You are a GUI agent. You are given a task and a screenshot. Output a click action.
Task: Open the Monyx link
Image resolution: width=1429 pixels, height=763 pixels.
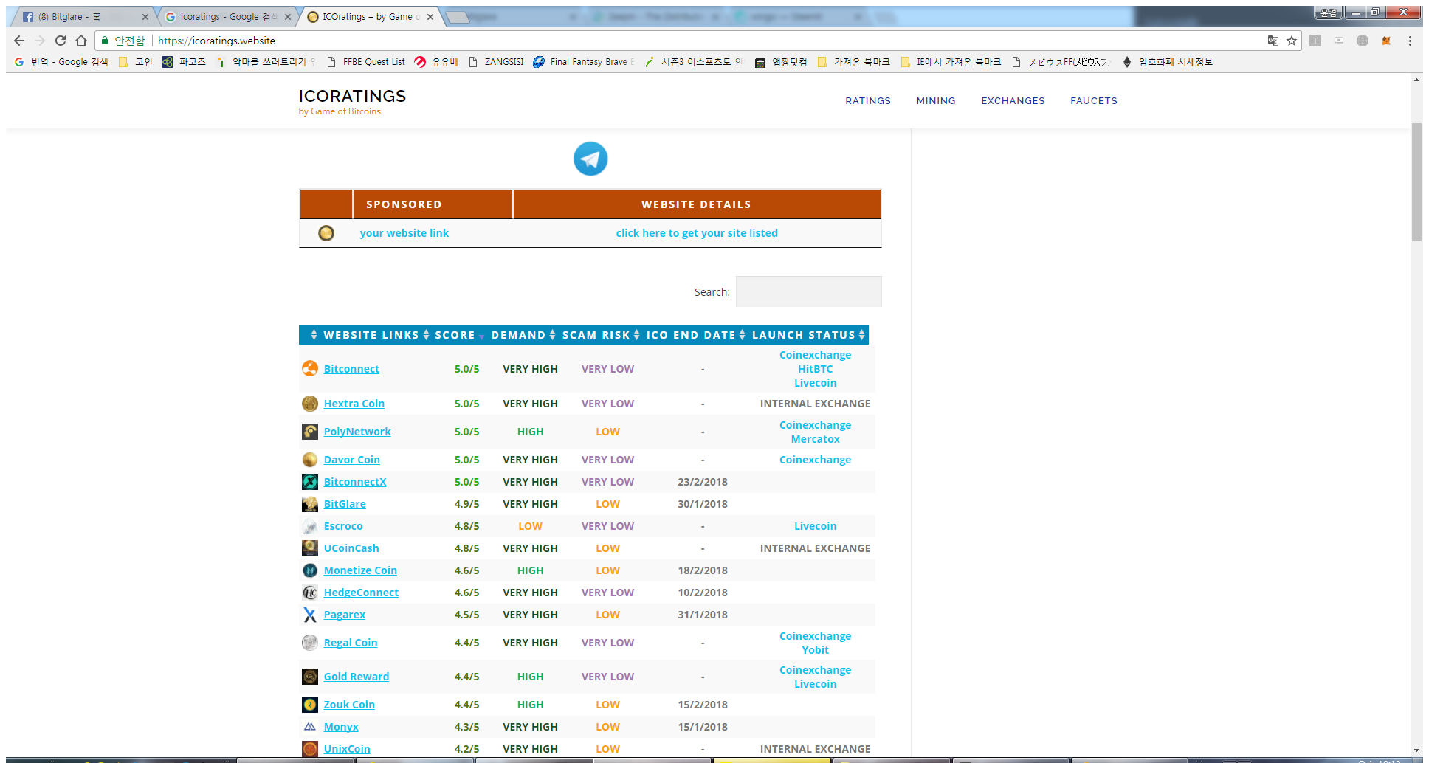coord(341,727)
